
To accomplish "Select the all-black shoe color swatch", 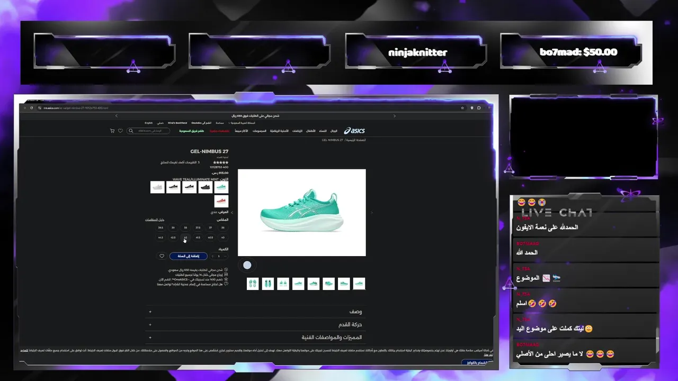I will coord(206,187).
